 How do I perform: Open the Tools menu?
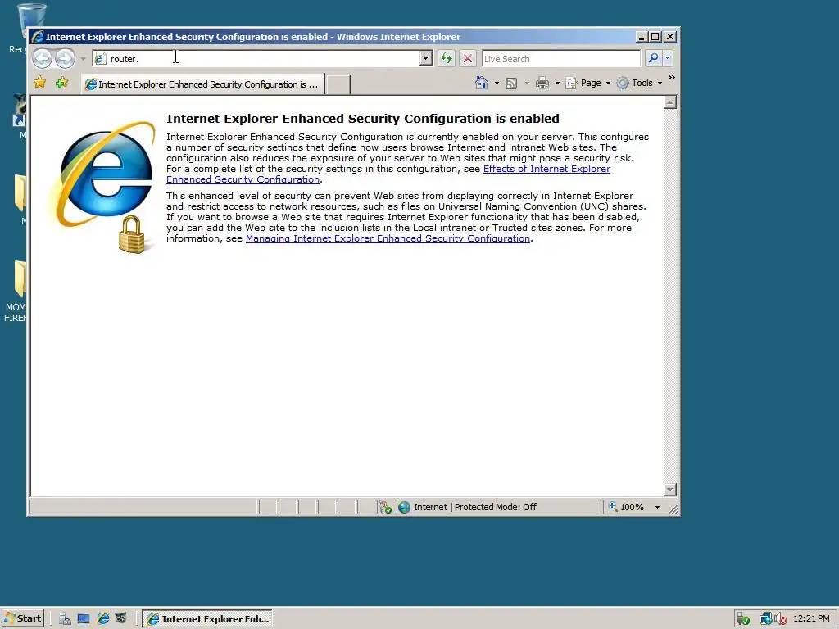639,83
